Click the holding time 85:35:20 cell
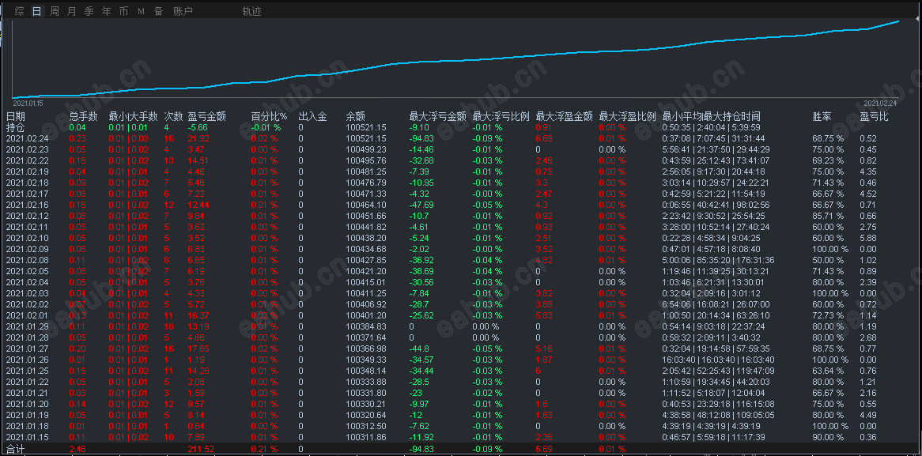Screen dimensions: 922x456 (x=711, y=260)
